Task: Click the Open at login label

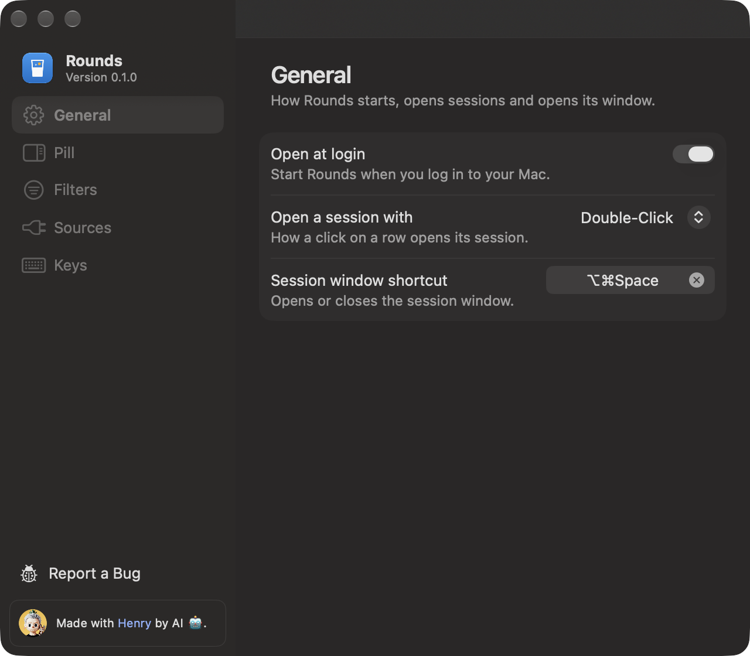Action: 318,154
